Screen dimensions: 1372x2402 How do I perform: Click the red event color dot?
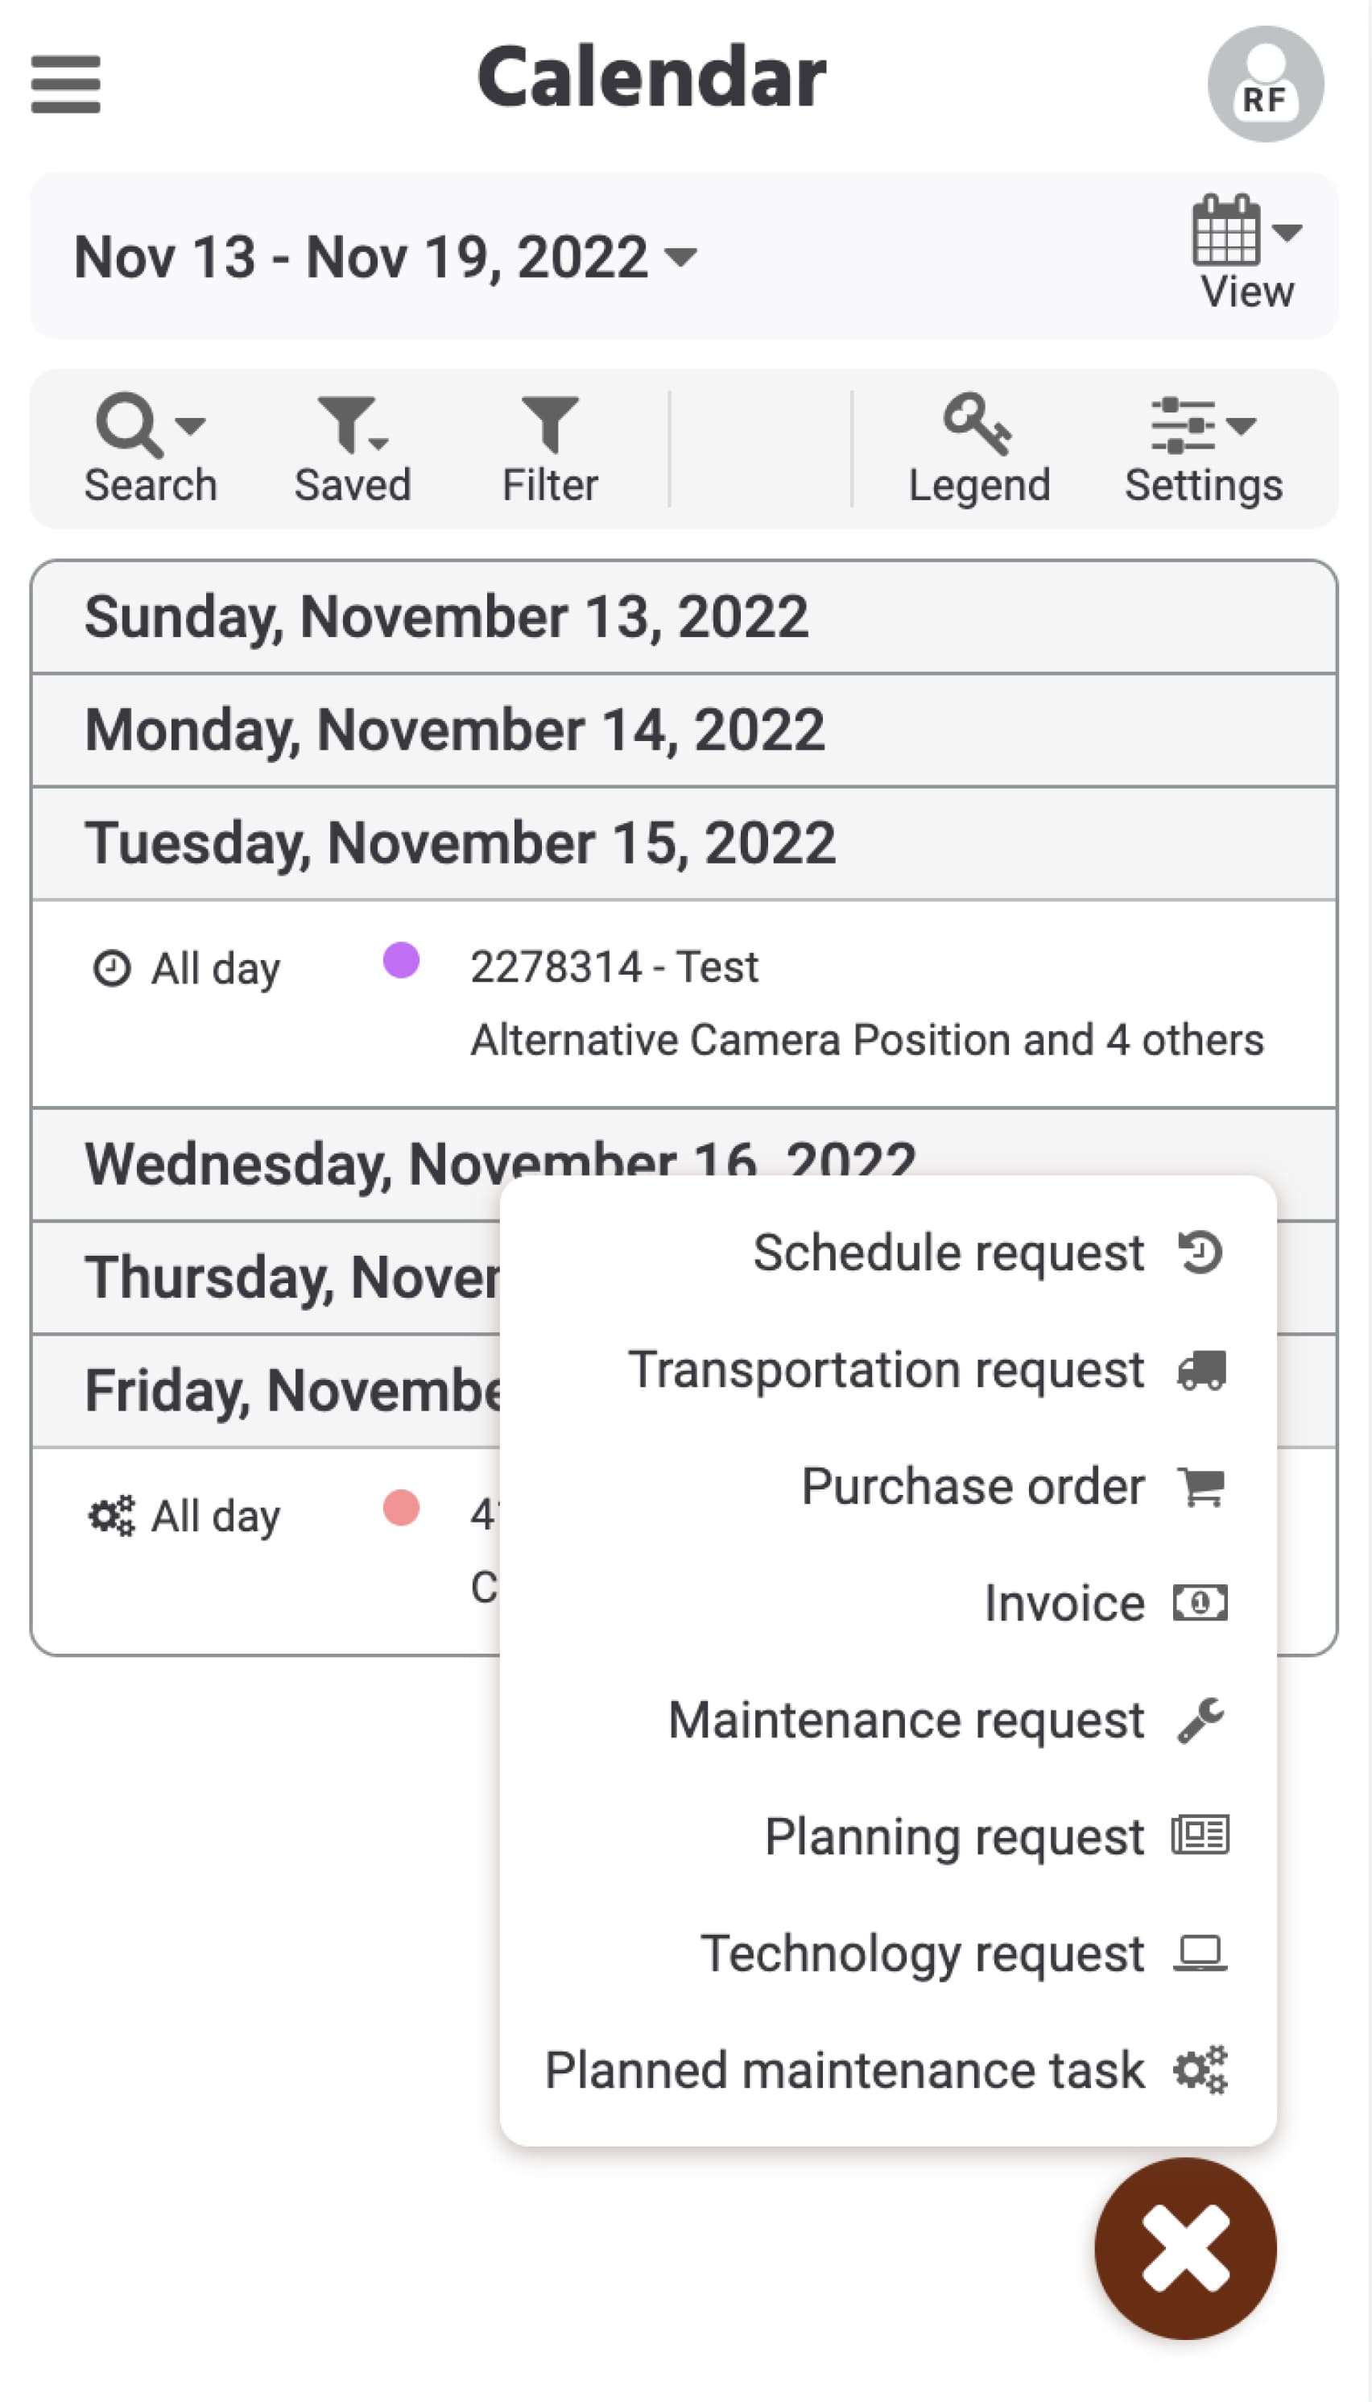400,1507
